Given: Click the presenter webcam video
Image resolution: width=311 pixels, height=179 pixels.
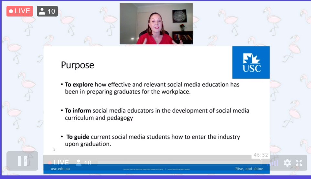Looking at the screenshot, I should [156, 24].
